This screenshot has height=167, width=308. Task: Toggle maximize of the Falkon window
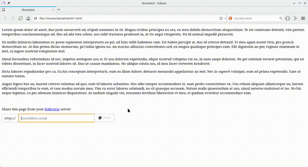(x=299, y=3)
